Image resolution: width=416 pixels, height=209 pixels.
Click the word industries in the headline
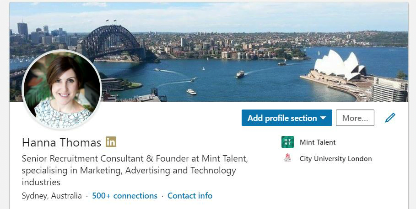41,183
